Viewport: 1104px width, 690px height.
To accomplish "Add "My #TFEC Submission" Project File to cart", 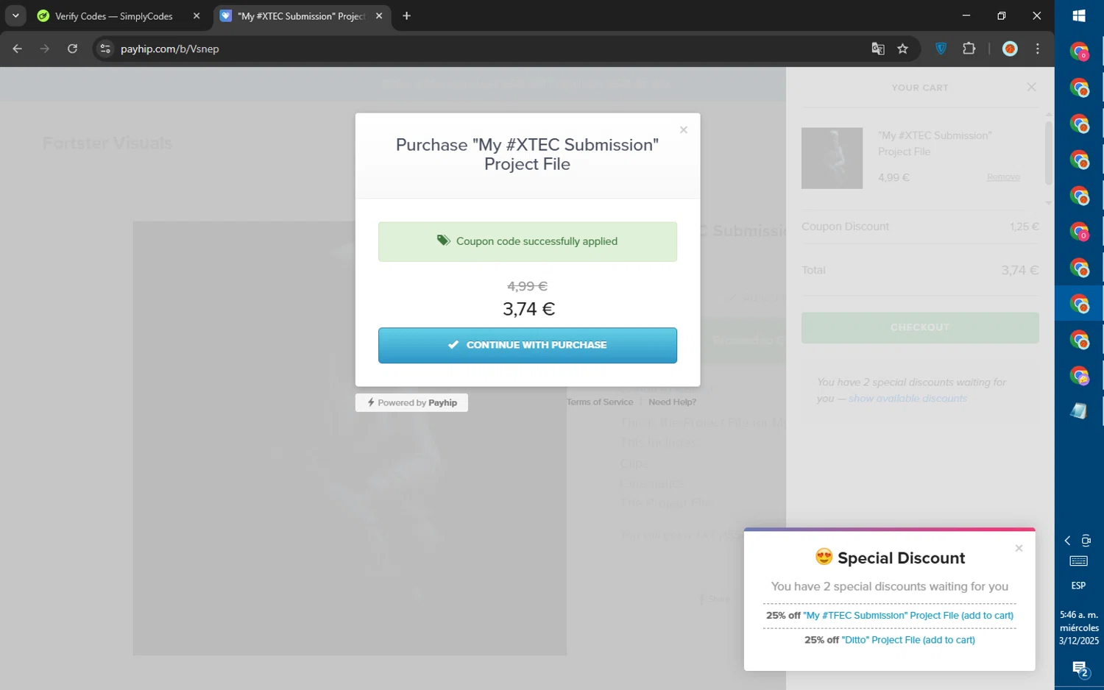I will [908, 616].
